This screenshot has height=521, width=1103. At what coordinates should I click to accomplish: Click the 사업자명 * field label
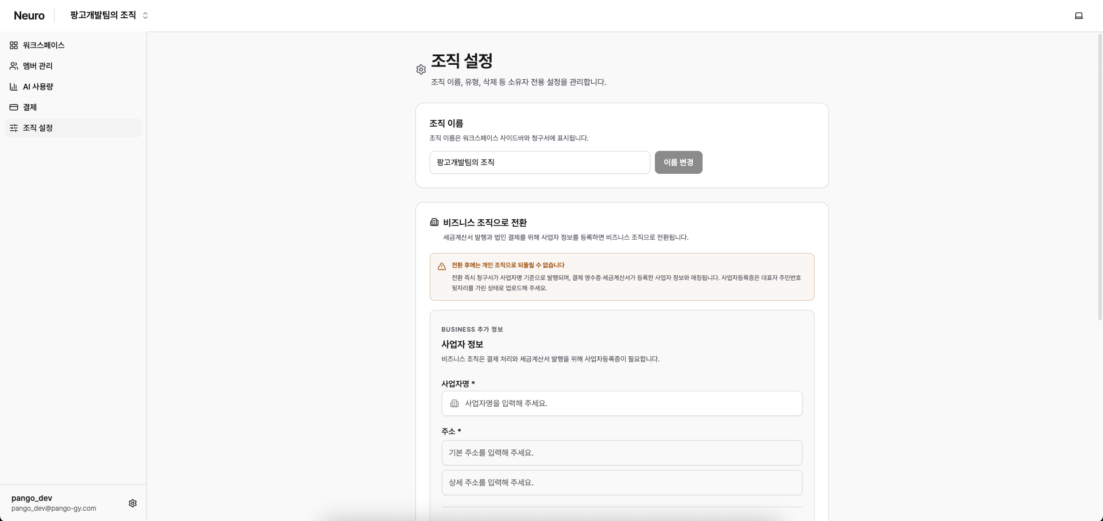[458, 384]
